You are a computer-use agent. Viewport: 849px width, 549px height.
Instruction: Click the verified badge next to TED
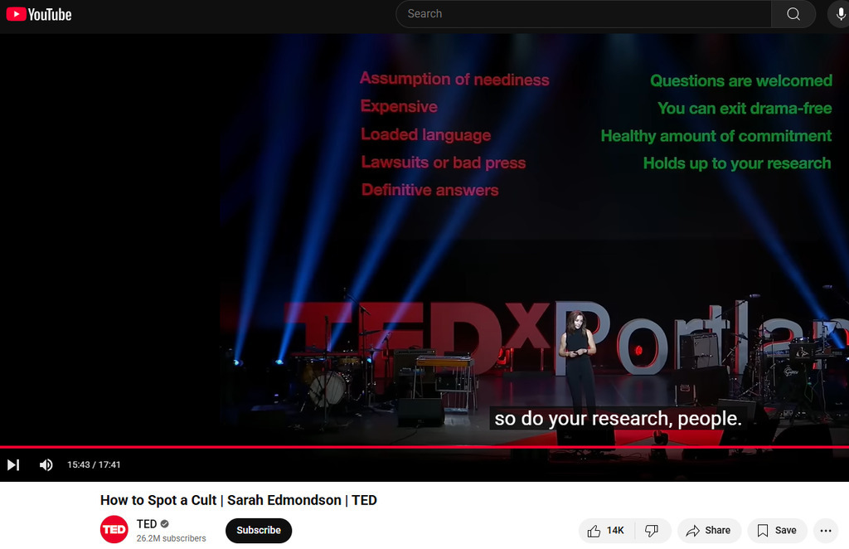(165, 524)
